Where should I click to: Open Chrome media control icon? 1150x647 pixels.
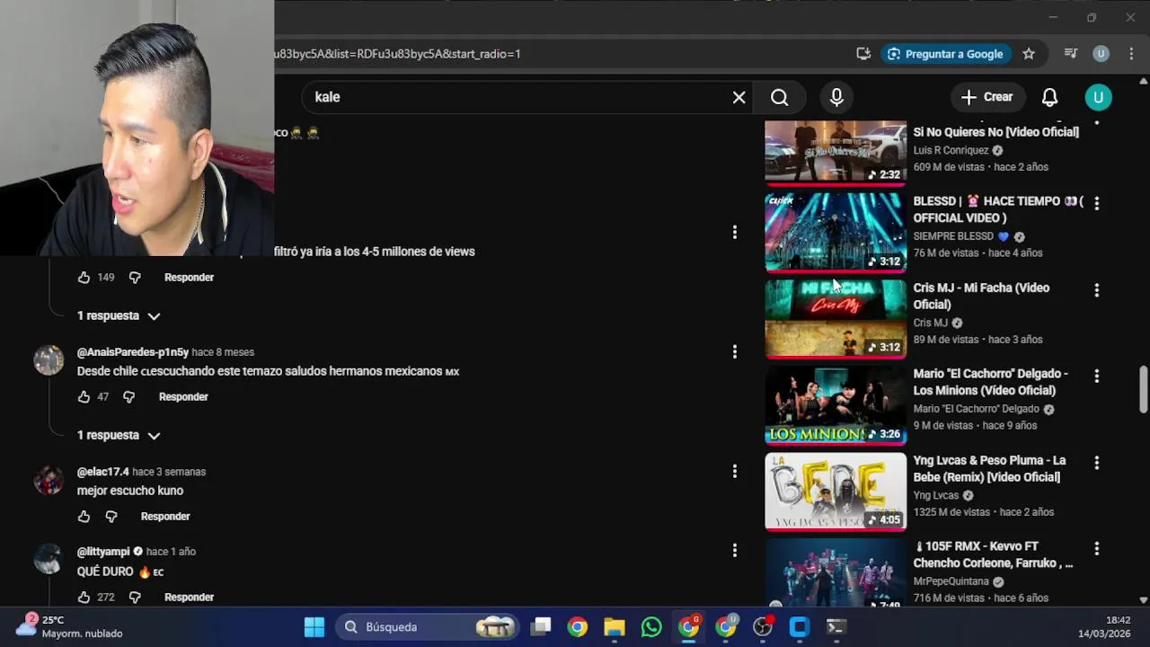pos(1071,54)
